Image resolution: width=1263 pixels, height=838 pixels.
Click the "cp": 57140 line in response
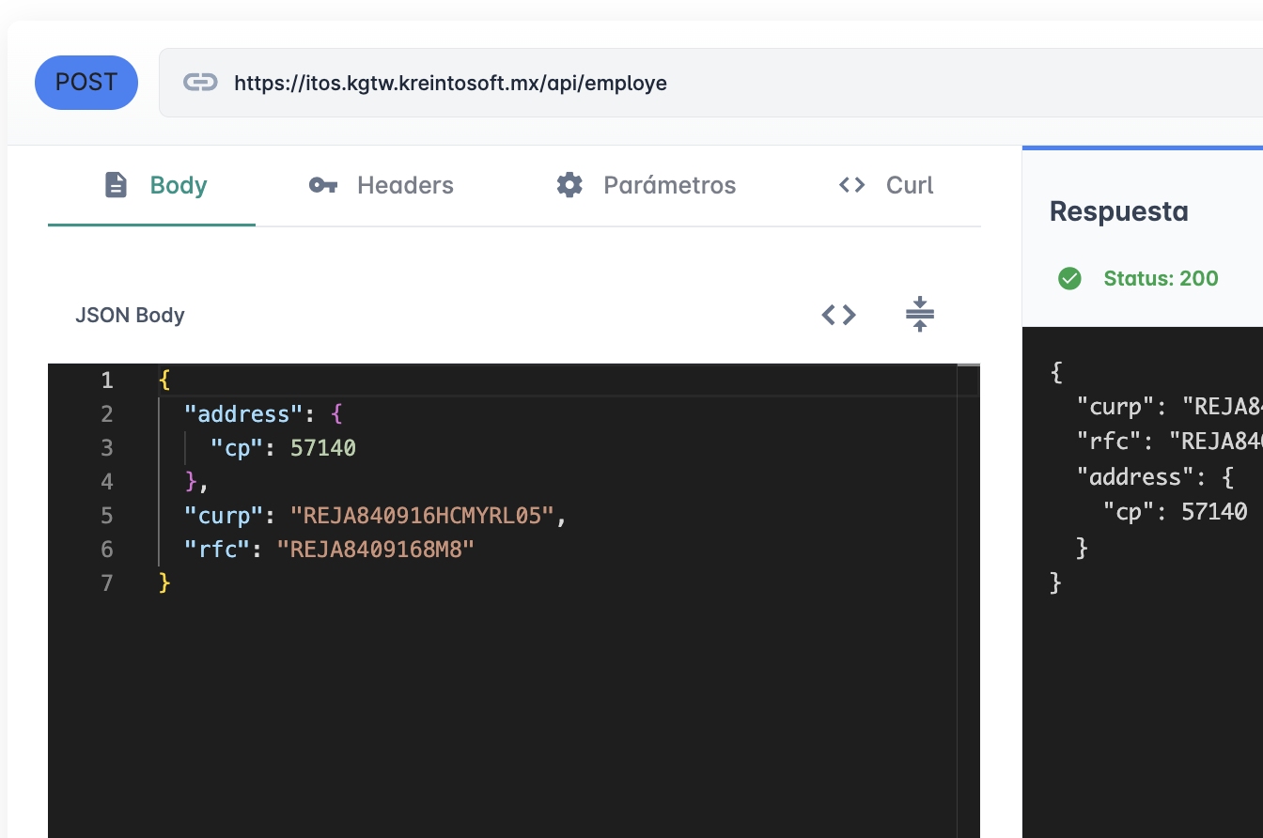pos(1175,512)
